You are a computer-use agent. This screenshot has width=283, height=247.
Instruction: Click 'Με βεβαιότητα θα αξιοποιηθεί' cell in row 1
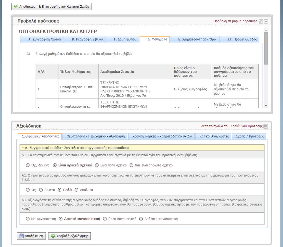pyautogui.click(x=235, y=89)
